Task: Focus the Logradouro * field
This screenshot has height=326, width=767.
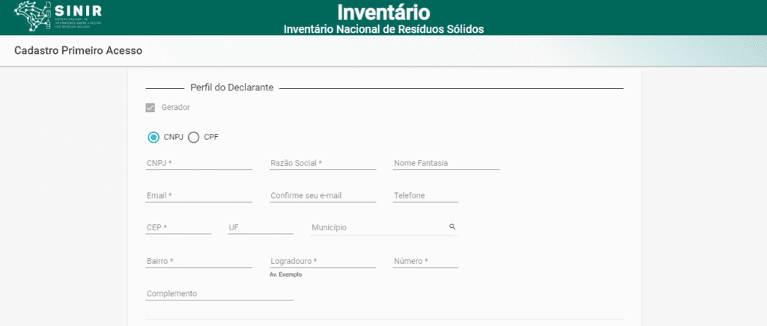Action: tap(323, 262)
